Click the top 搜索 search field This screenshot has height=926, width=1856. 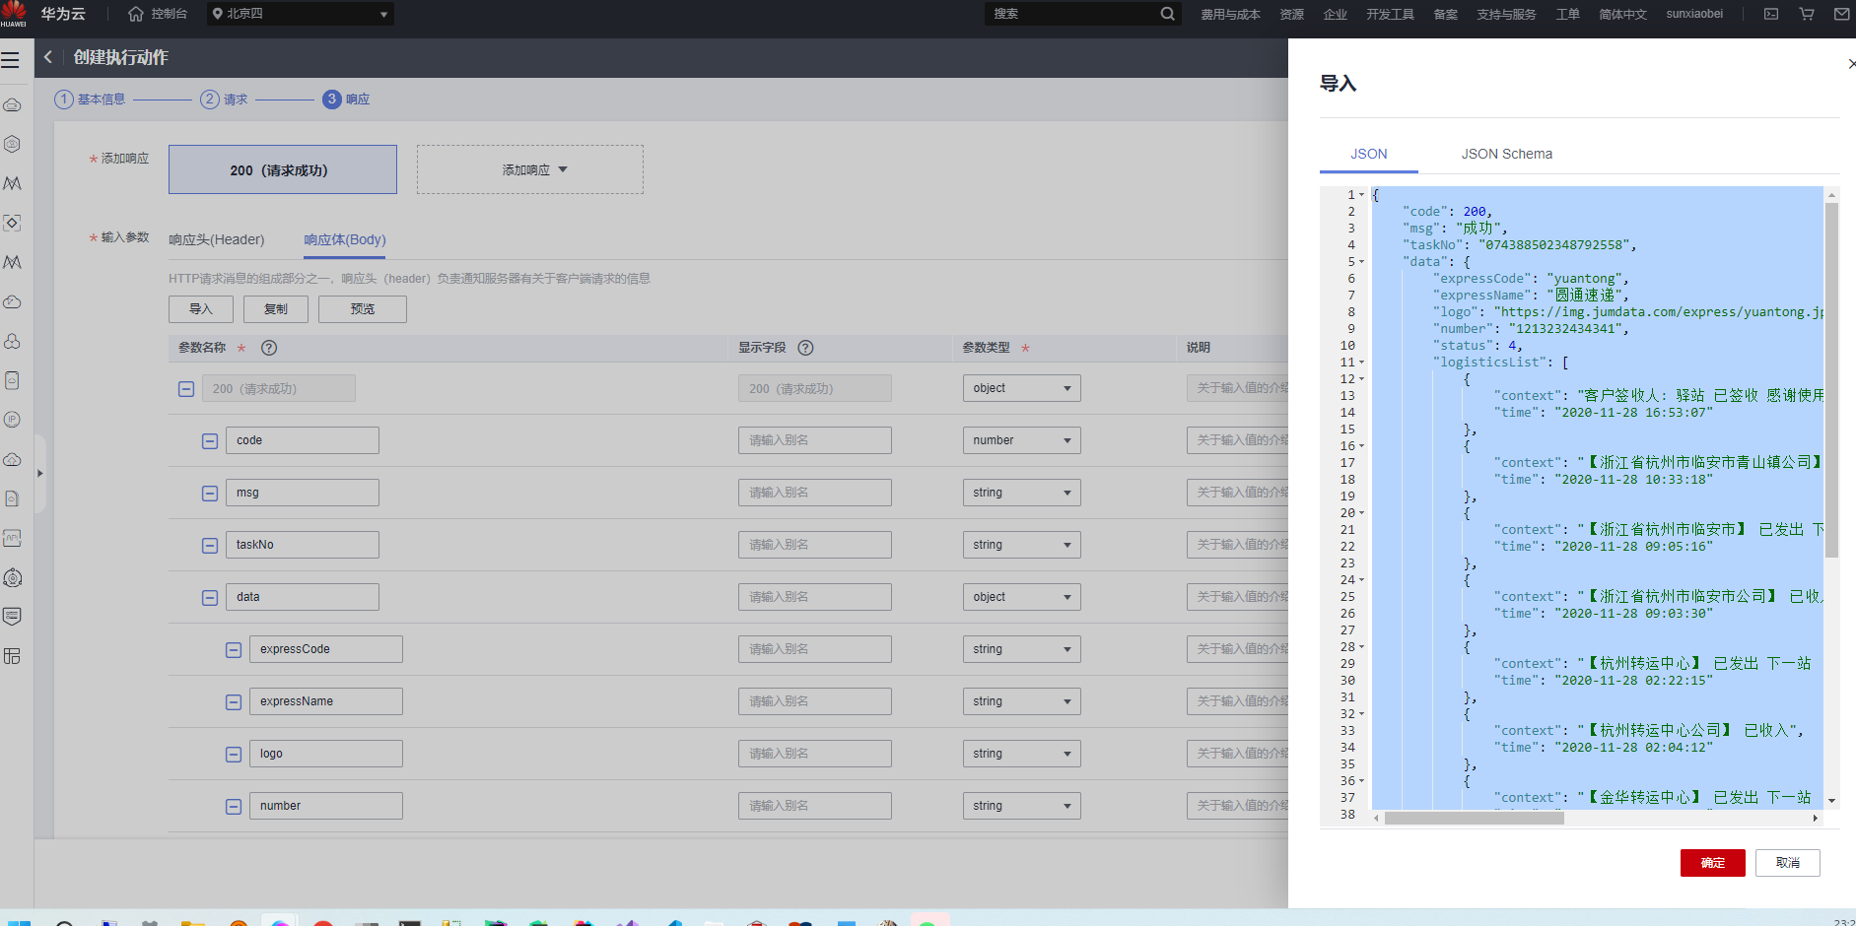pyautogui.click(x=1074, y=14)
